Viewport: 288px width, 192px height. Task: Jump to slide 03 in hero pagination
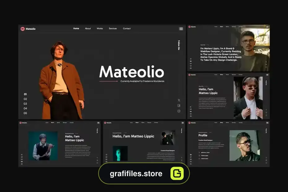pyautogui.click(x=25, y=104)
